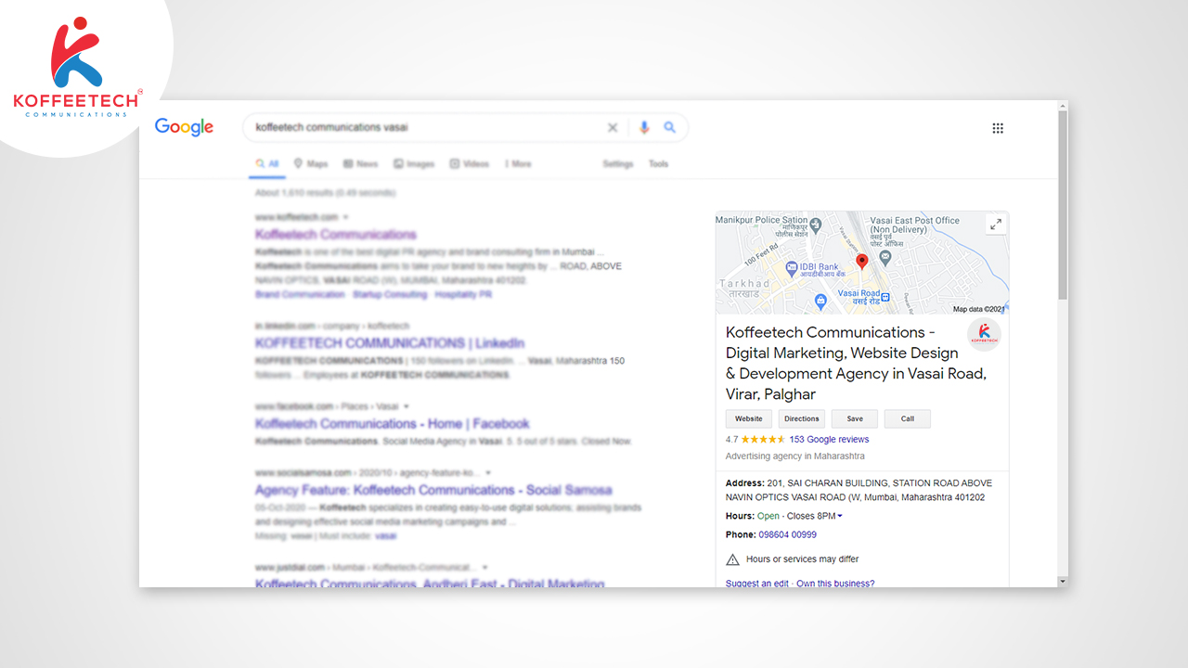Open the More search options menu

point(519,164)
